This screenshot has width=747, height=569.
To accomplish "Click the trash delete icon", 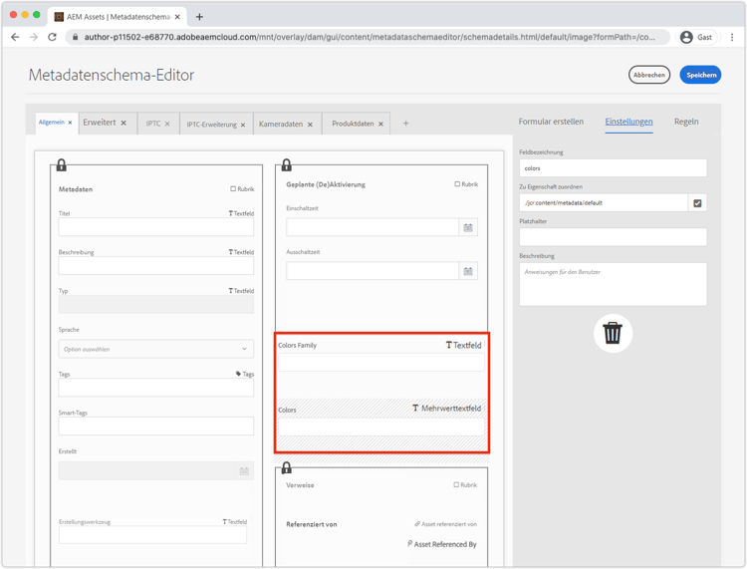I will tap(613, 333).
